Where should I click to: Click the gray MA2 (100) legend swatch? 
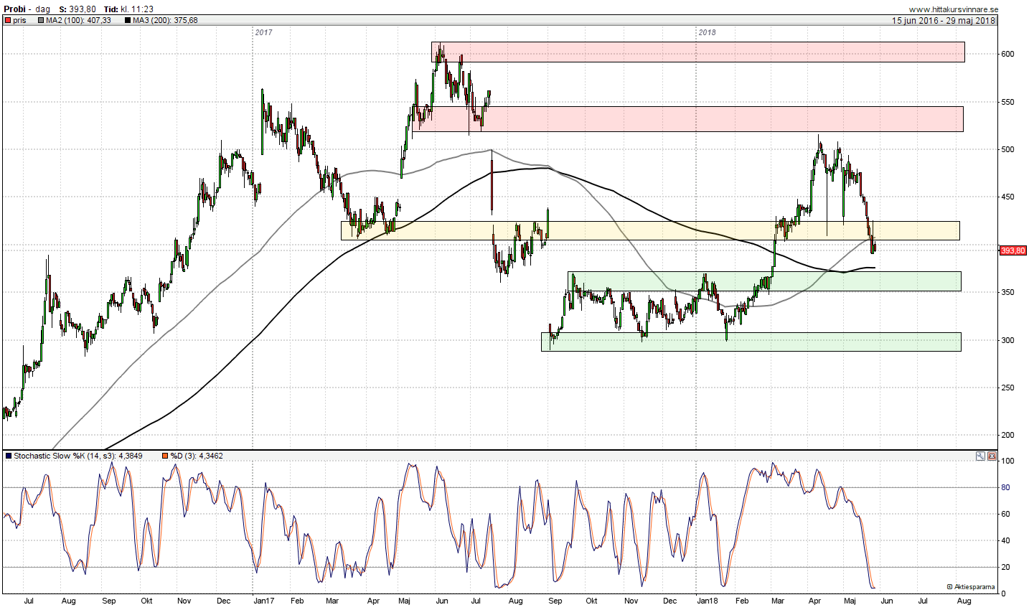[x=41, y=21]
